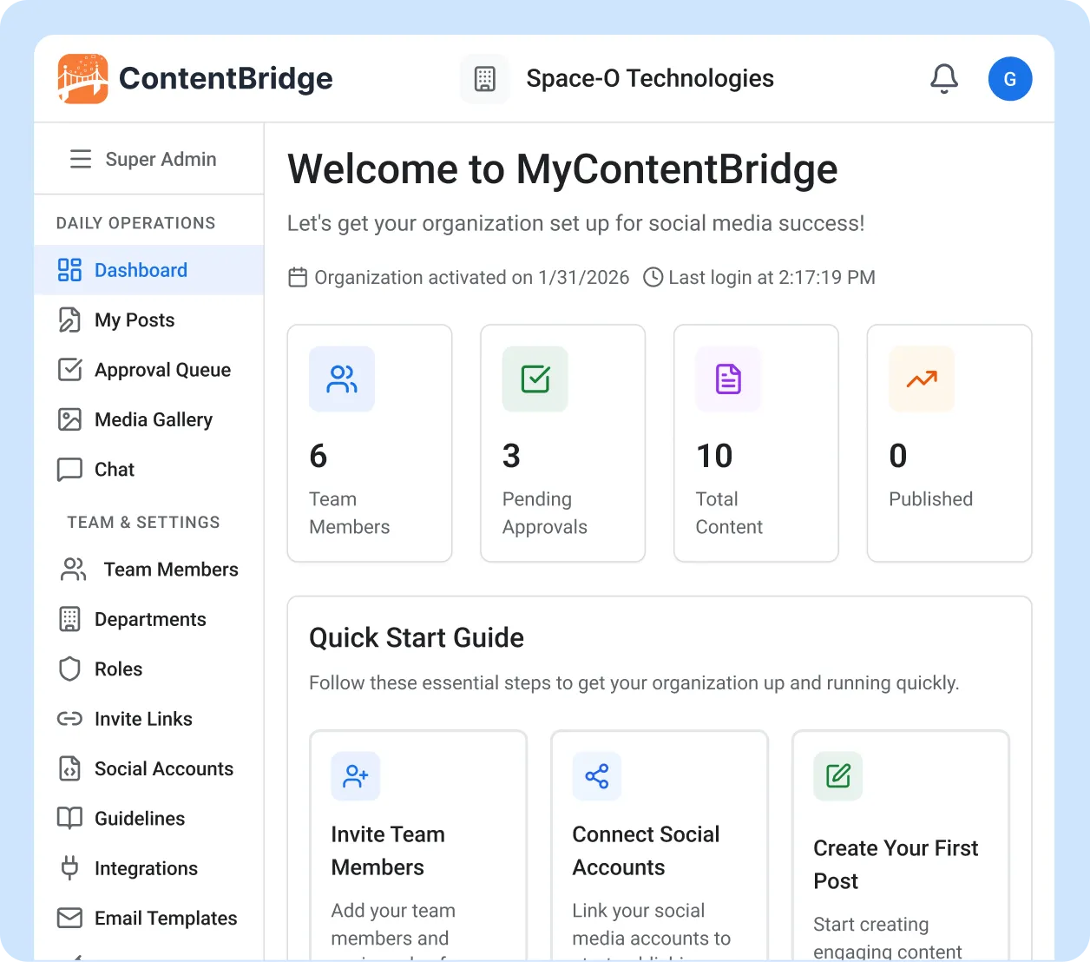This screenshot has height=962, width=1090.
Task: Navigate to Team Members in sidebar
Action: click(x=170, y=570)
